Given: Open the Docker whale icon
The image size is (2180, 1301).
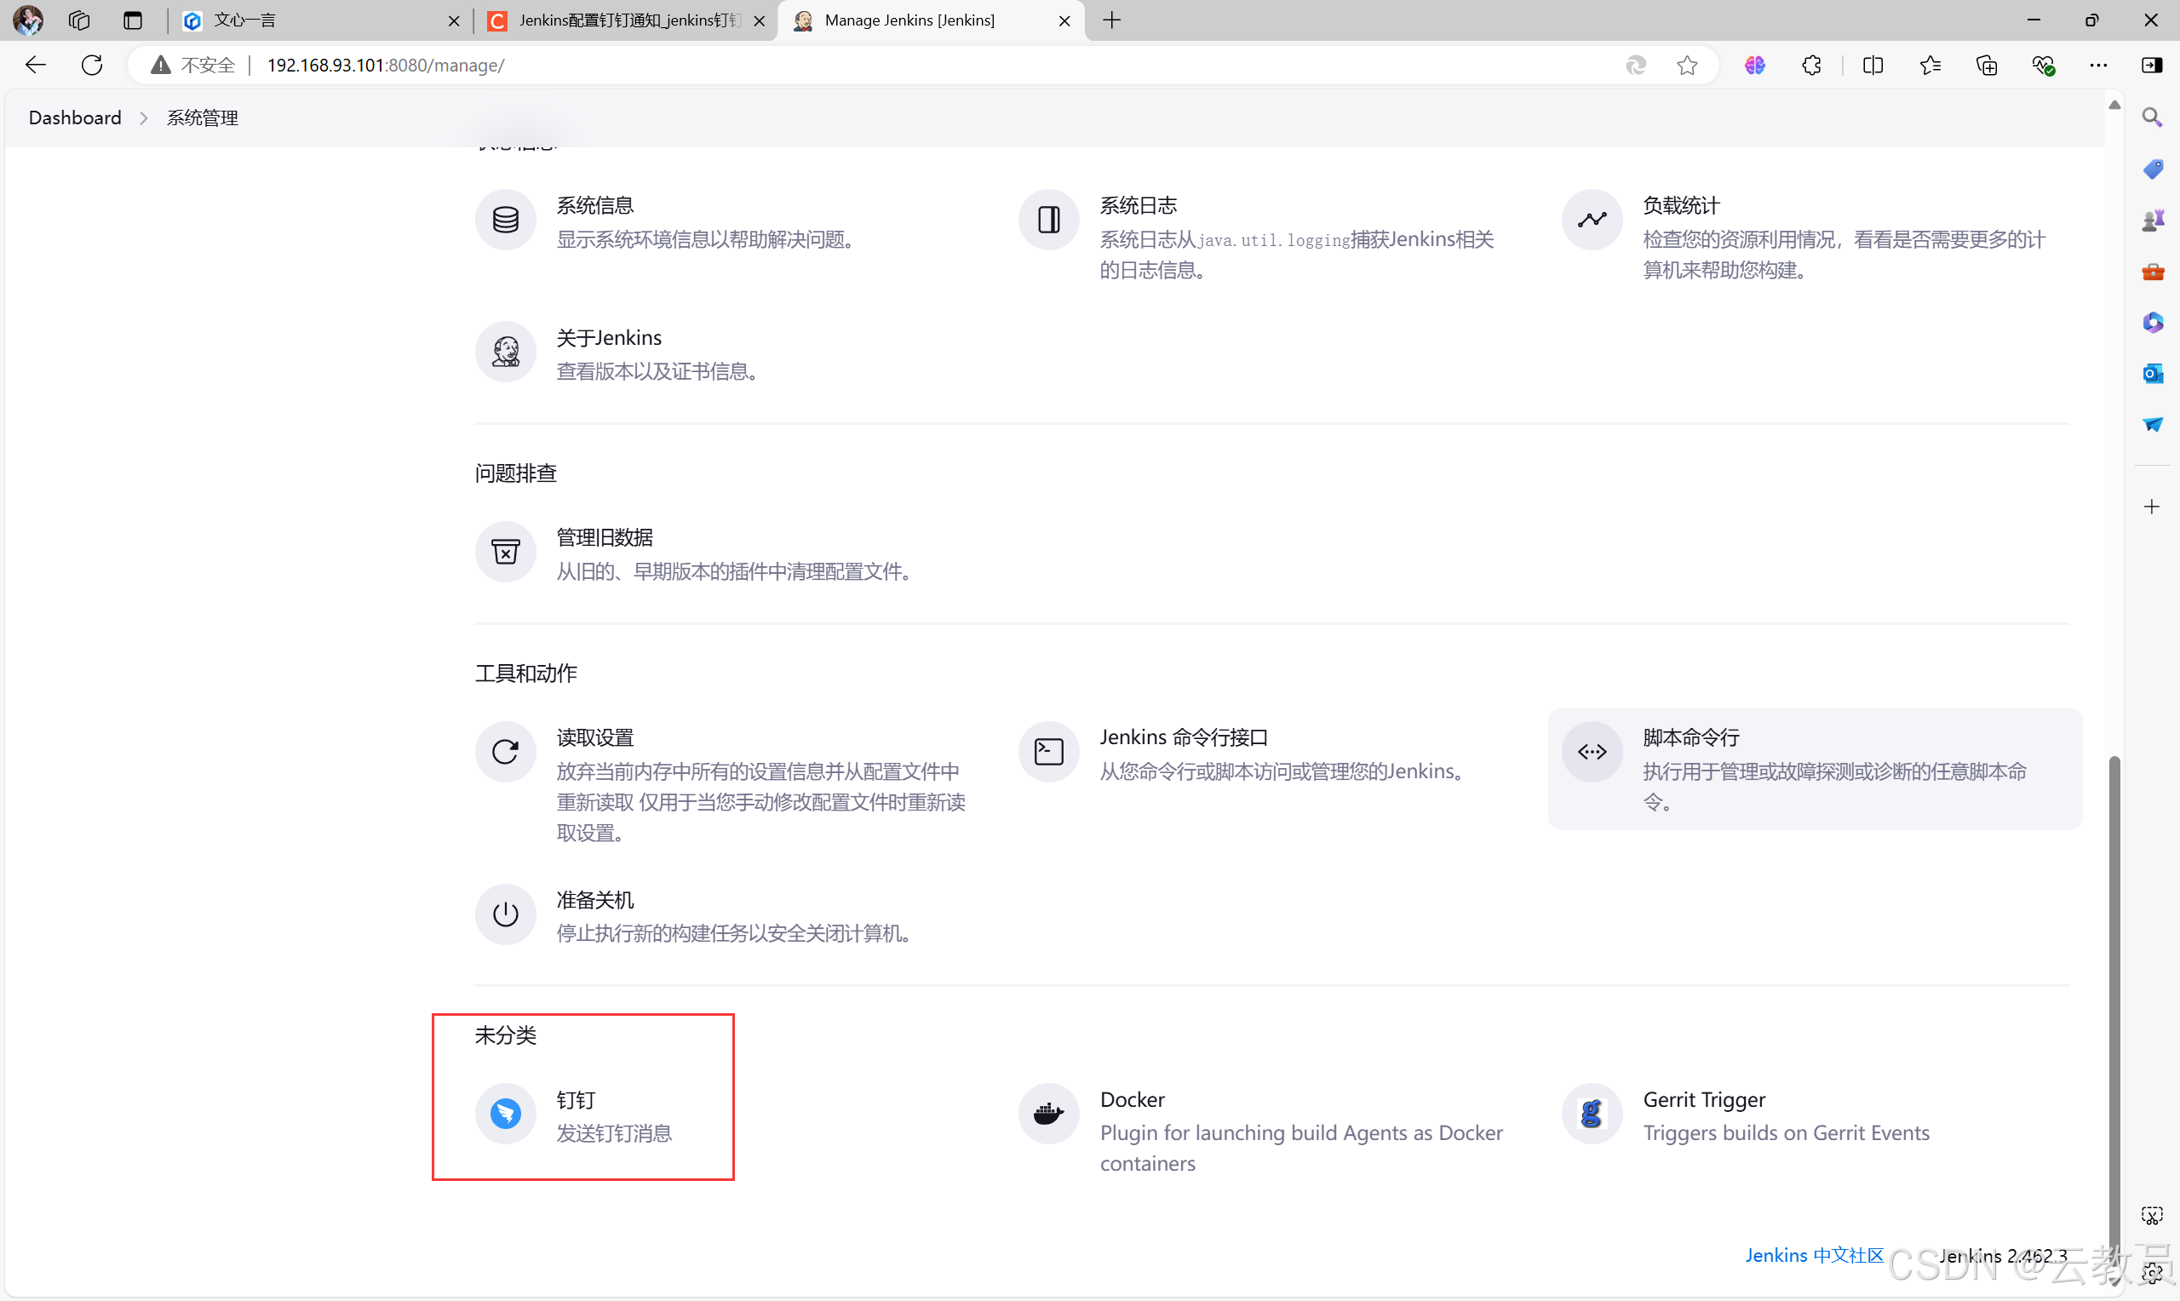Looking at the screenshot, I should coord(1048,1114).
